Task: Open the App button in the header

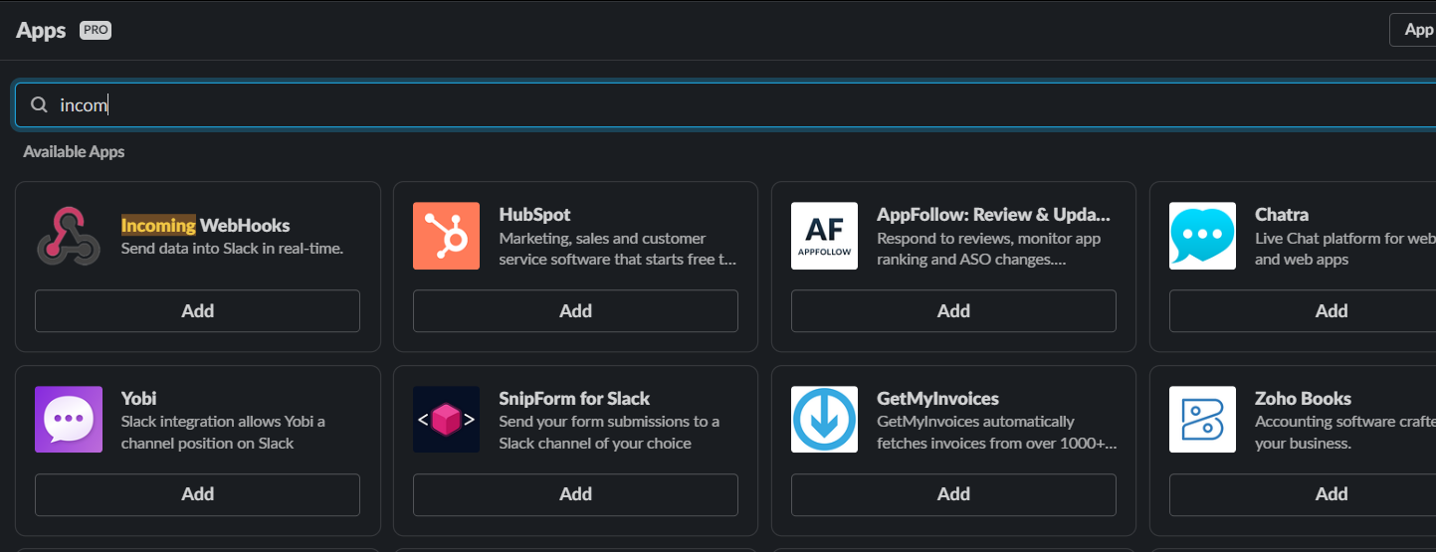Action: coord(1413,30)
